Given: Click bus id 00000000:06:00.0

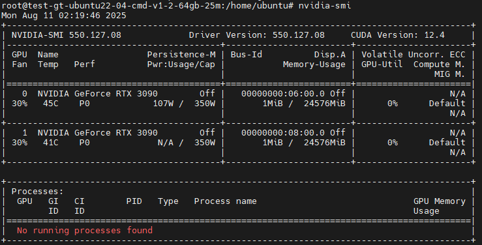Looking at the screenshot, I should tap(283, 94).
